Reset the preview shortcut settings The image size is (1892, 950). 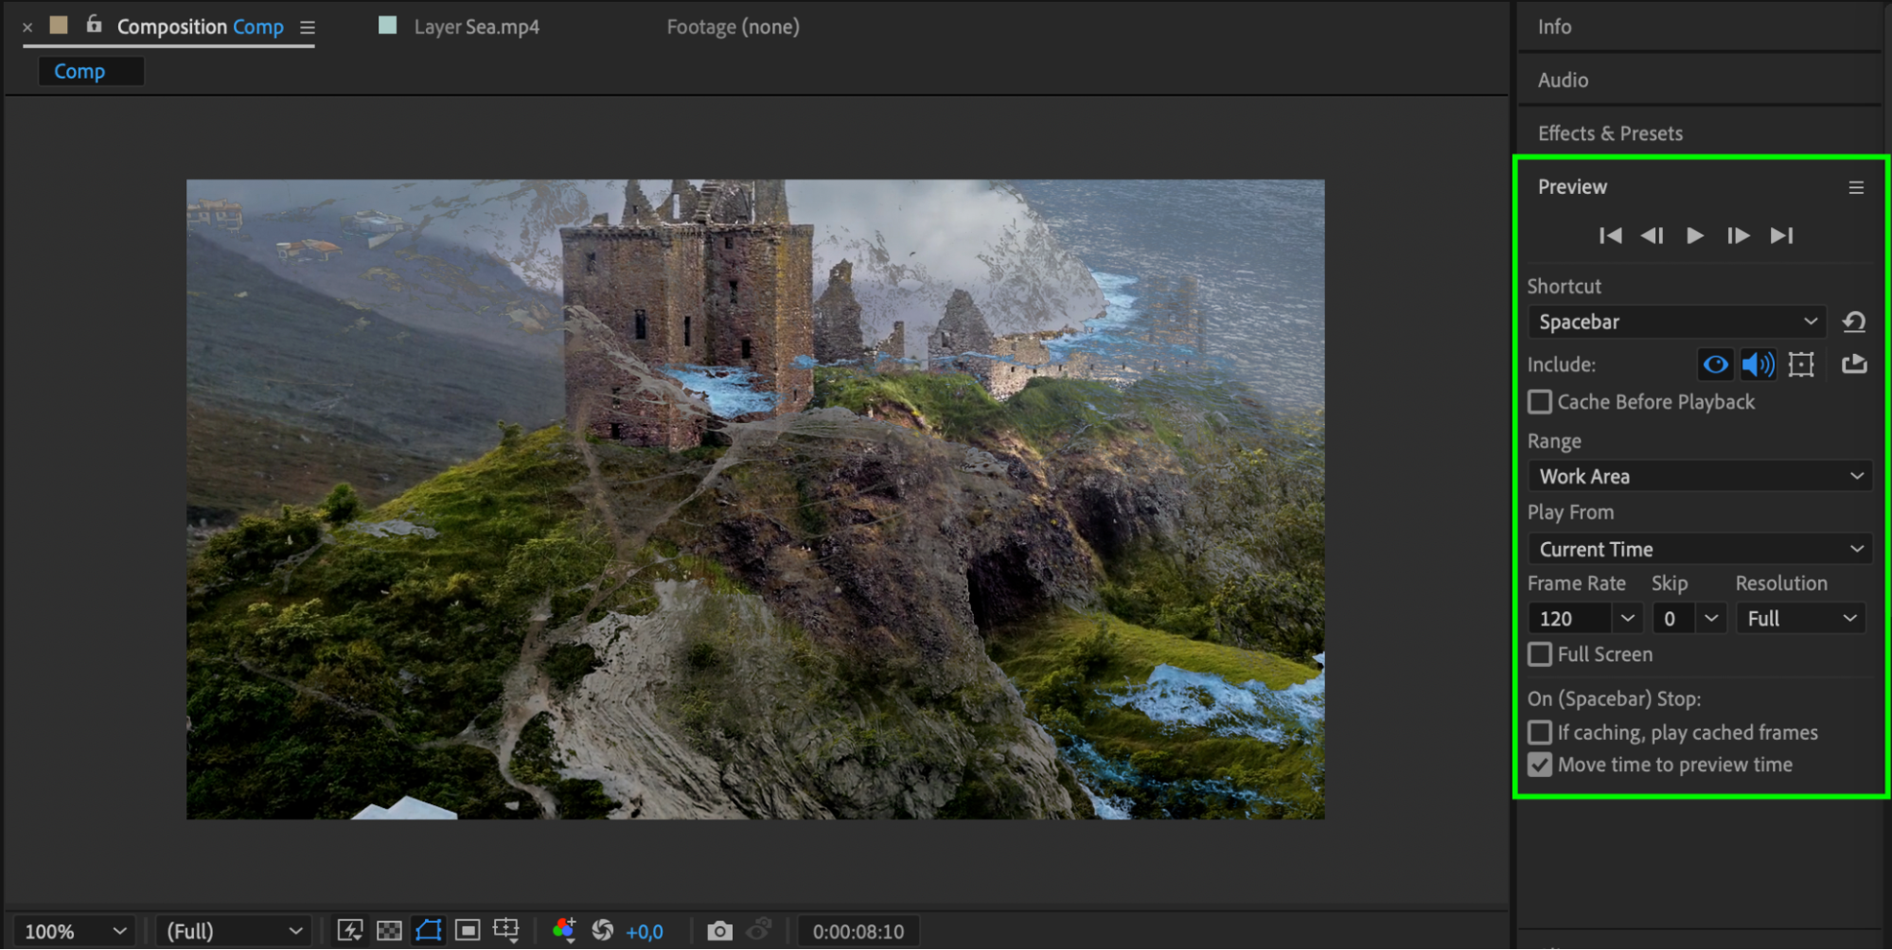(x=1854, y=323)
